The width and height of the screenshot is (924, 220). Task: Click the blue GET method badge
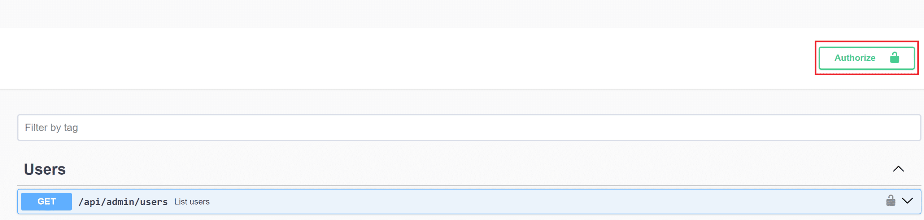[x=47, y=202]
